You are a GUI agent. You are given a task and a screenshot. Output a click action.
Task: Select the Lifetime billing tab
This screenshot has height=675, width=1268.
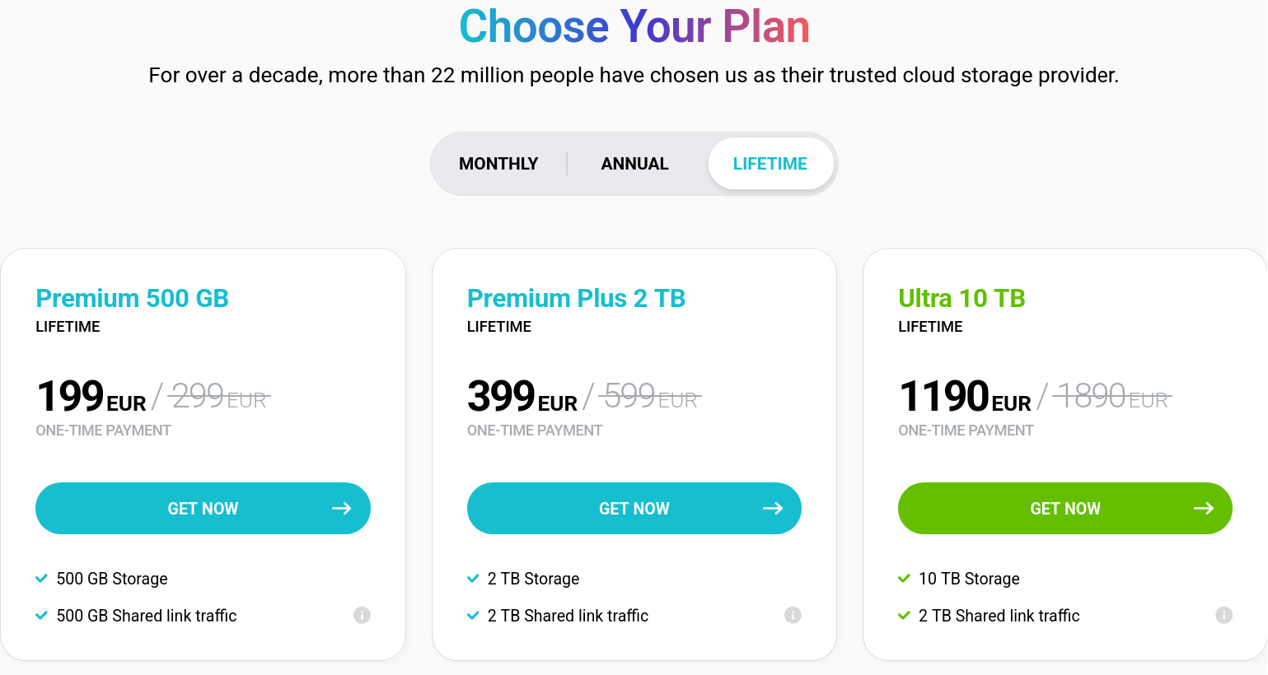point(770,164)
